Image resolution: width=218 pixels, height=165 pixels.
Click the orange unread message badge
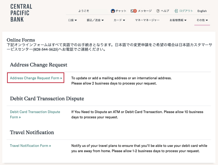[x=135, y=11]
